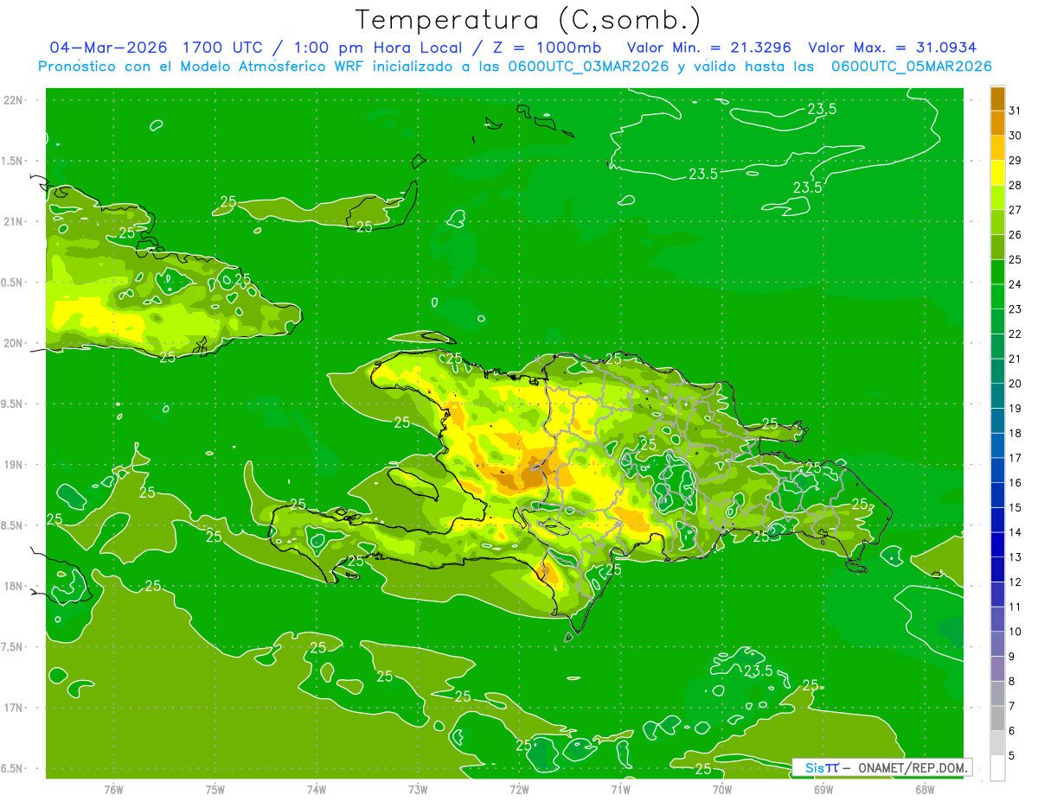Click the "Valor Min. = 21.3296" readout
Screen dimensions: 1038x801
tap(709, 48)
